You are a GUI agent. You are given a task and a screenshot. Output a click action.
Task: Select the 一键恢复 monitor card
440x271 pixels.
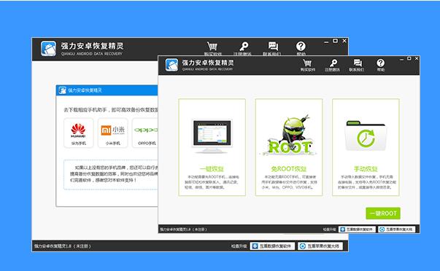[x=212, y=147]
